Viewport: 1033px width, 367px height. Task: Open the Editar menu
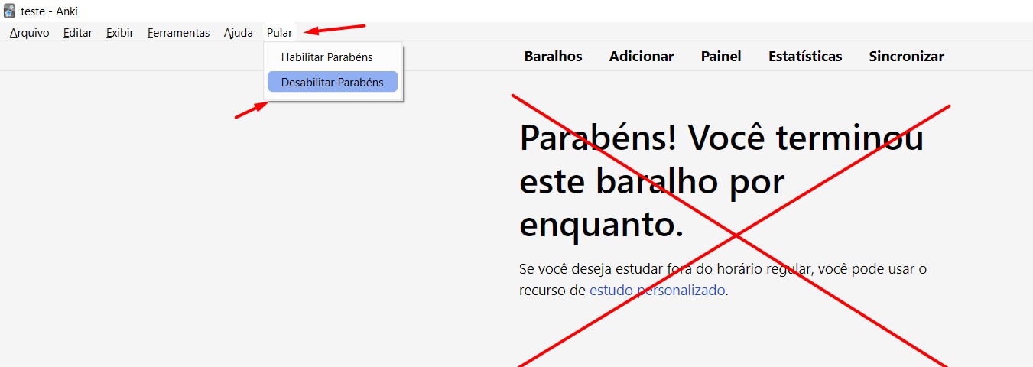coord(78,33)
